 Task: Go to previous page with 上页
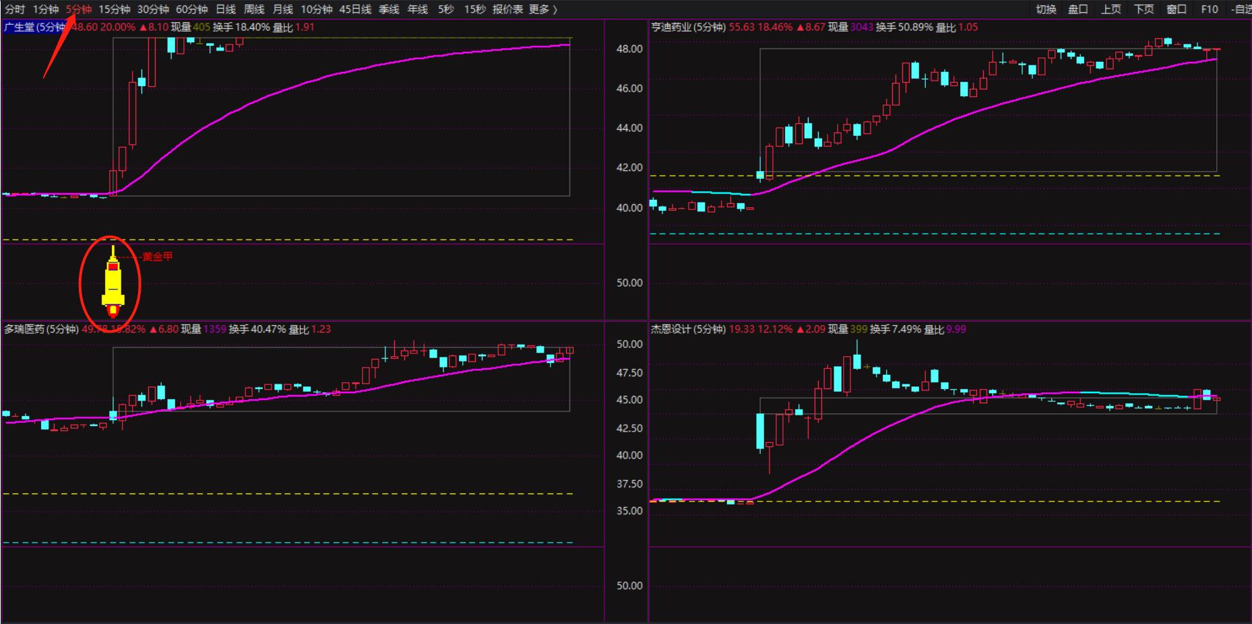tap(1111, 9)
